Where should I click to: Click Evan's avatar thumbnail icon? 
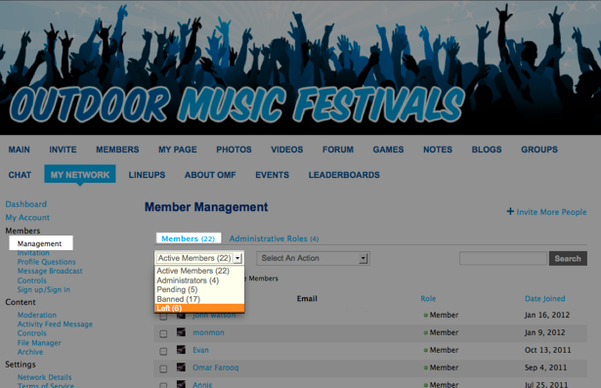pyautogui.click(x=181, y=350)
